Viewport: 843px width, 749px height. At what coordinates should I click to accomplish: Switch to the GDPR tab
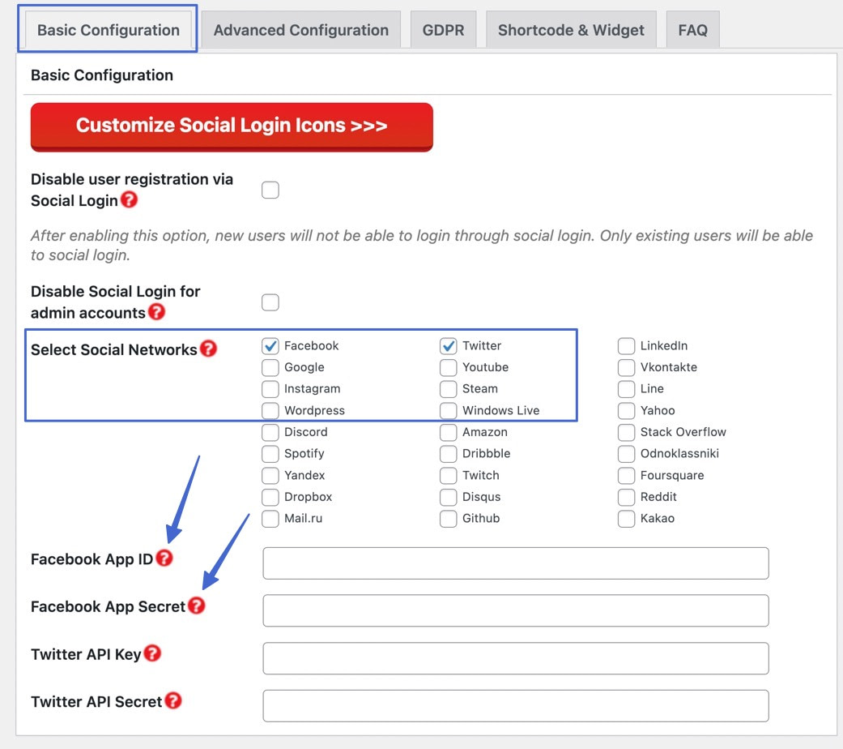tap(443, 29)
